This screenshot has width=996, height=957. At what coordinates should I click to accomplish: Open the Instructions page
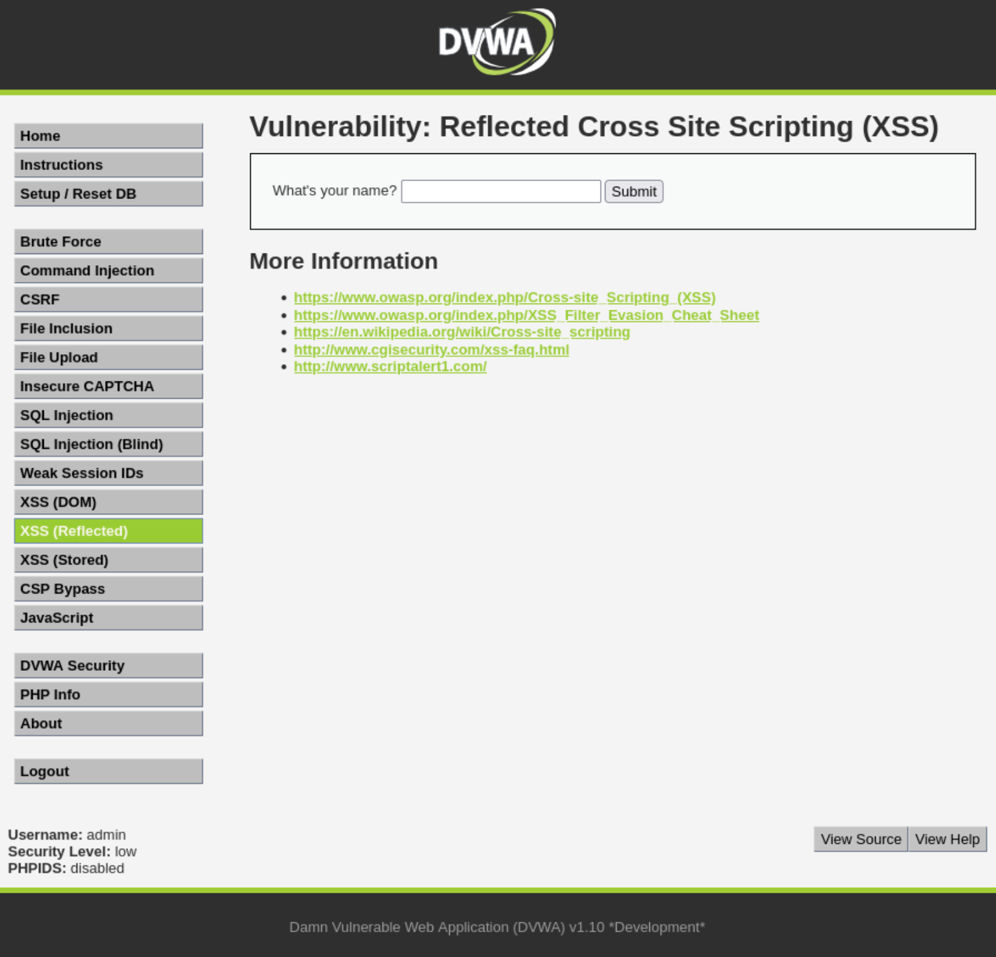pos(109,165)
